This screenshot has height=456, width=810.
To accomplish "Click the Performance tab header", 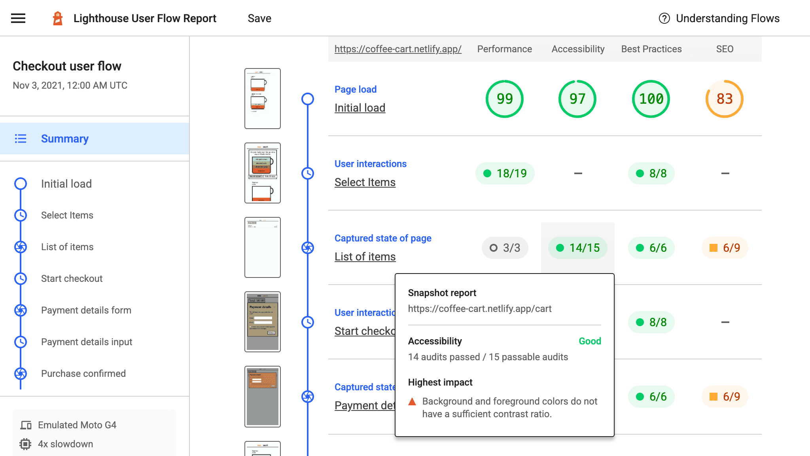I will [504, 48].
